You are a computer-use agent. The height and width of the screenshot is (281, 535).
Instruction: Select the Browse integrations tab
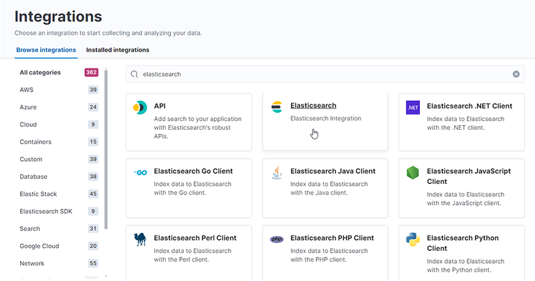tap(45, 50)
